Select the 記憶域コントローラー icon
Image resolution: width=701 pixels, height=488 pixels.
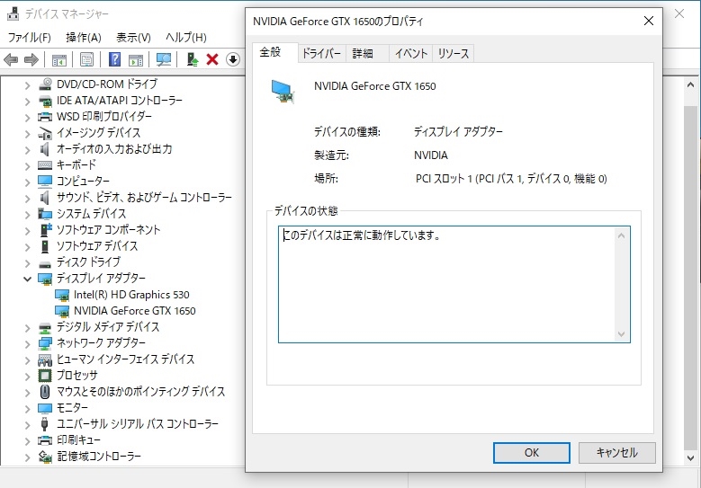click(45, 457)
